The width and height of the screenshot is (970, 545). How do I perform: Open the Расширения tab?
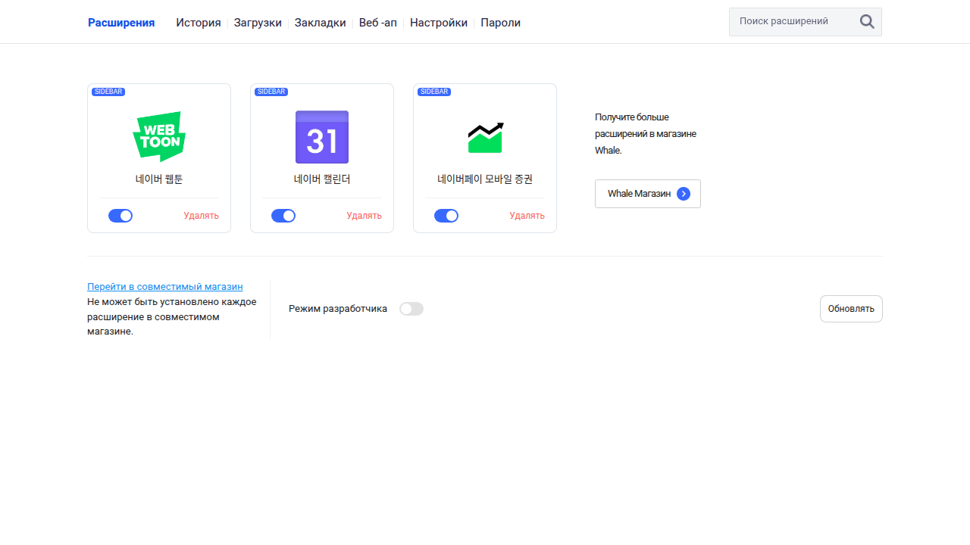(x=121, y=23)
